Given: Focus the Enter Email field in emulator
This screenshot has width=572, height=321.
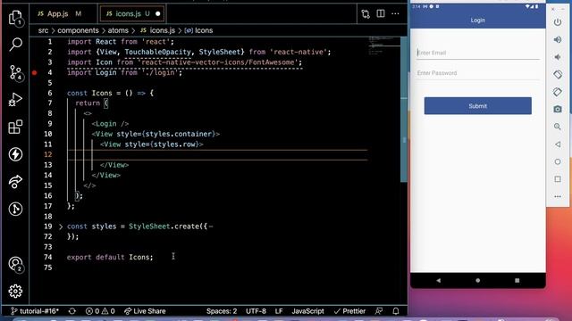Looking at the screenshot, I should coord(477,53).
